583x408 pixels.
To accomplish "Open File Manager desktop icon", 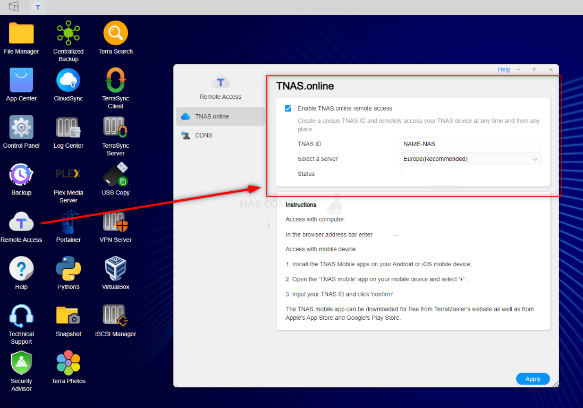I will (x=21, y=33).
